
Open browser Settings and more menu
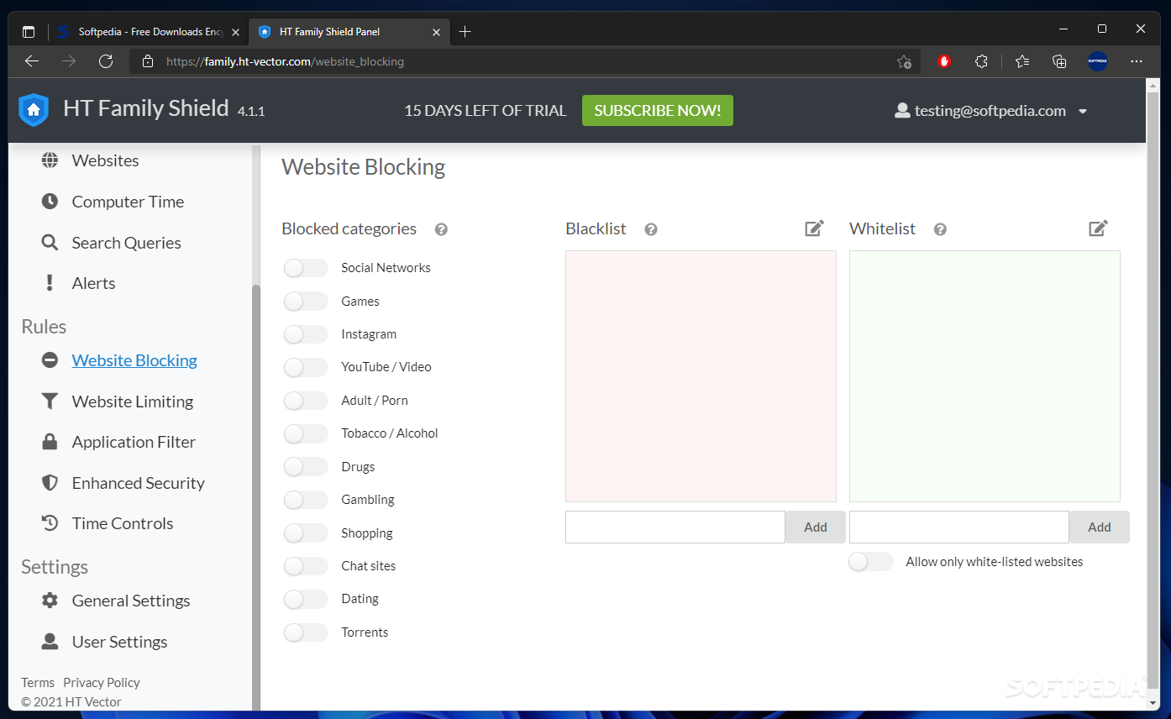pos(1137,61)
